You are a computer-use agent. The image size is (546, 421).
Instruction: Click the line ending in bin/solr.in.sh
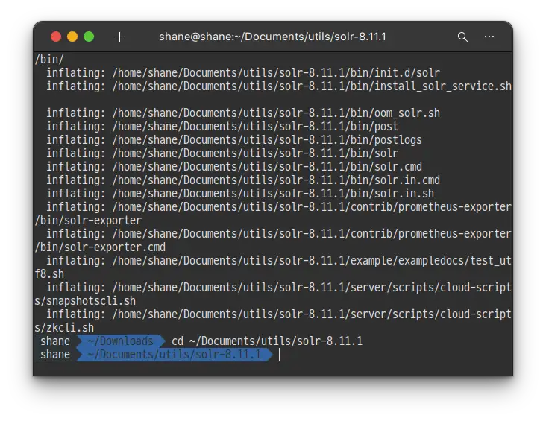click(x=240, y=194)
